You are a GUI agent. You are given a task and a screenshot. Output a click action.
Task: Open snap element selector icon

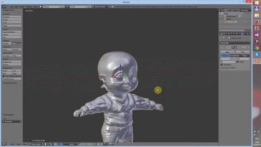click(x=105, y=144)
